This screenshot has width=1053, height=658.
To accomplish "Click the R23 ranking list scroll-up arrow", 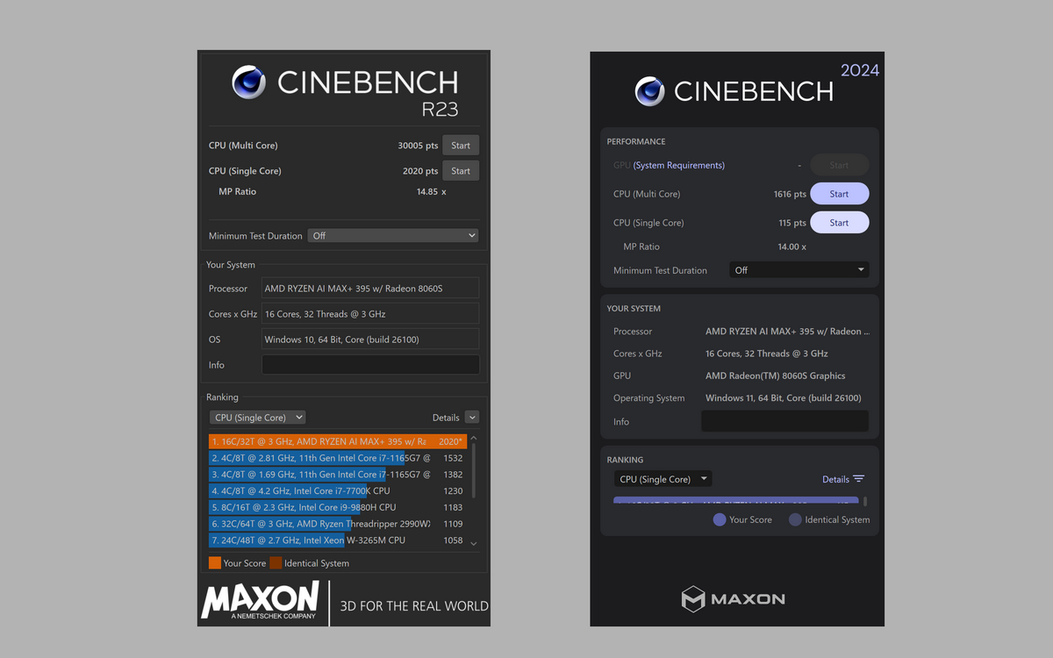I will click(474, 439).
